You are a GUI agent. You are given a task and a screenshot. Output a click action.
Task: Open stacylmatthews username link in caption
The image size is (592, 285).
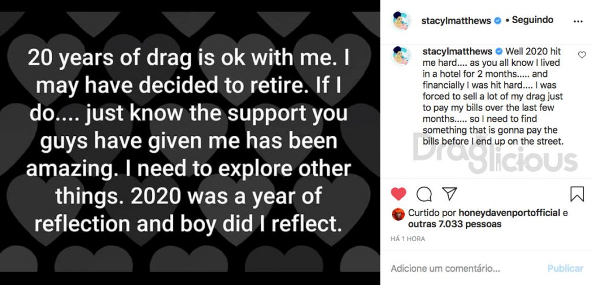tap(457, 51)
